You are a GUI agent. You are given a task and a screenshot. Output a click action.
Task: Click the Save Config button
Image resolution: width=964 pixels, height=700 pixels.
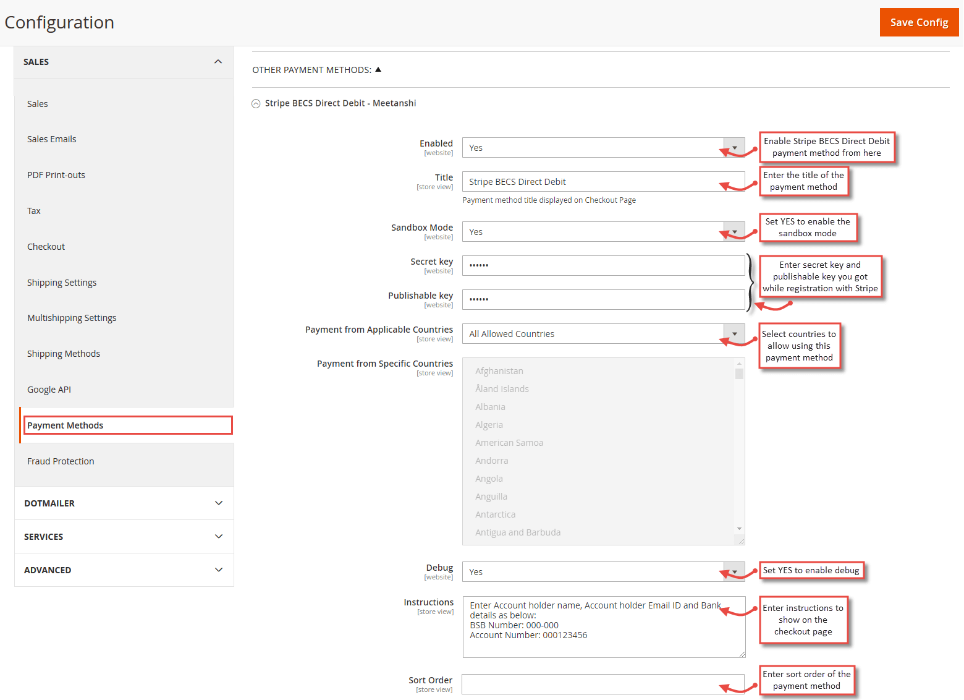(x=919, y=22)
